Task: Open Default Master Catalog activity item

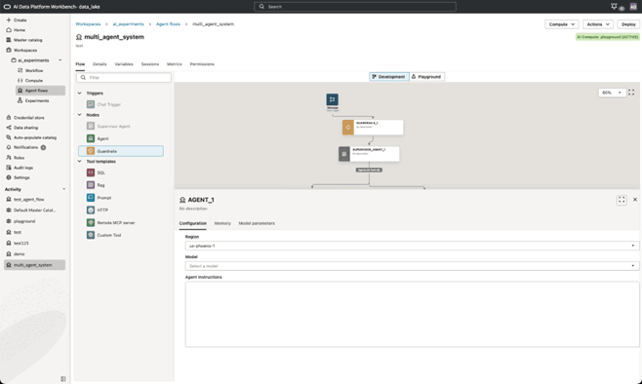Action: coord(34,211)
